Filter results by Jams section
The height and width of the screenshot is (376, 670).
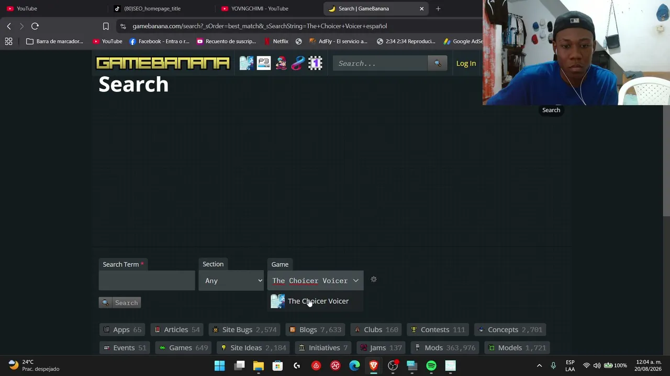tap(381, 348)
